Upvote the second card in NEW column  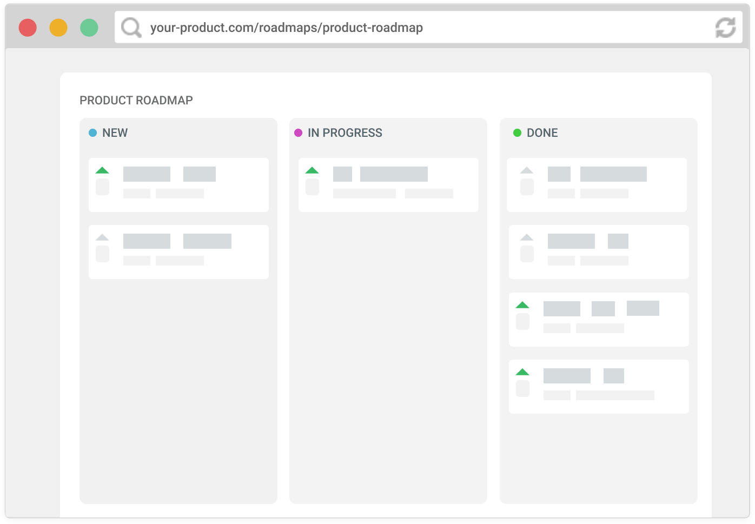[x=102, y=237]
